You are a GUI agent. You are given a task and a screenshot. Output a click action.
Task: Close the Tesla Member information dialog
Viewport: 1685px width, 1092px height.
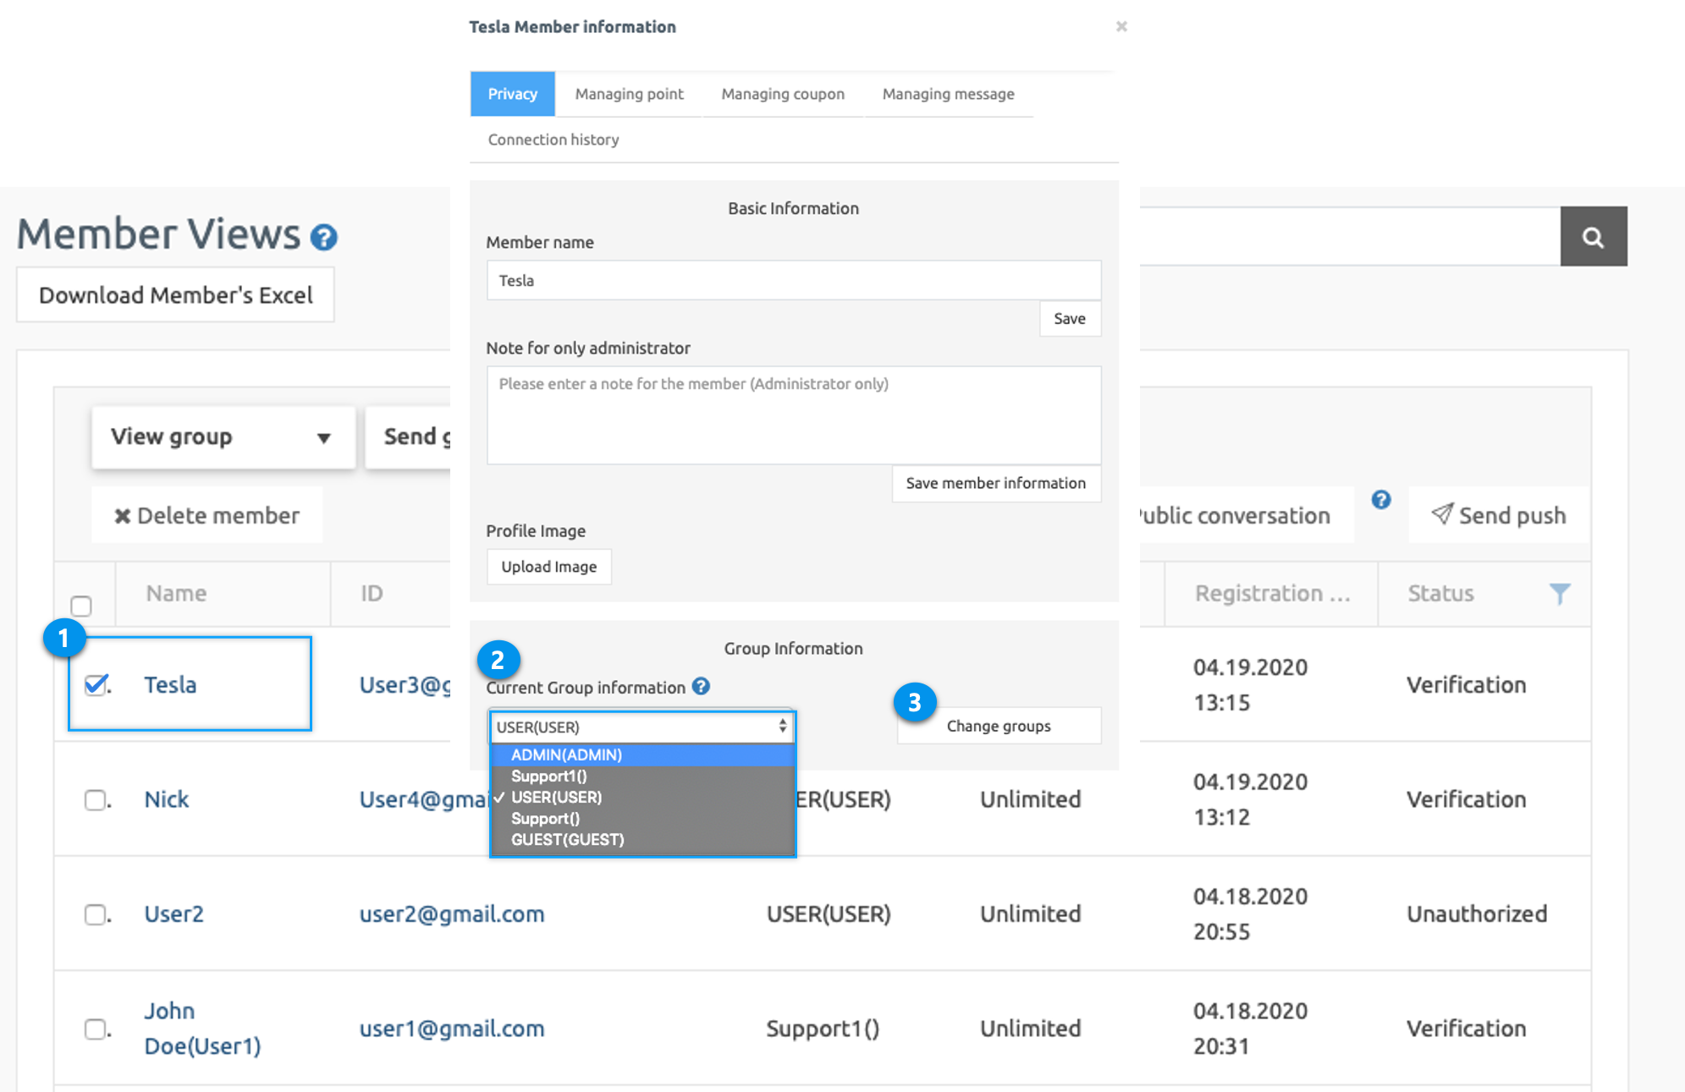(x=1121, y=27)
